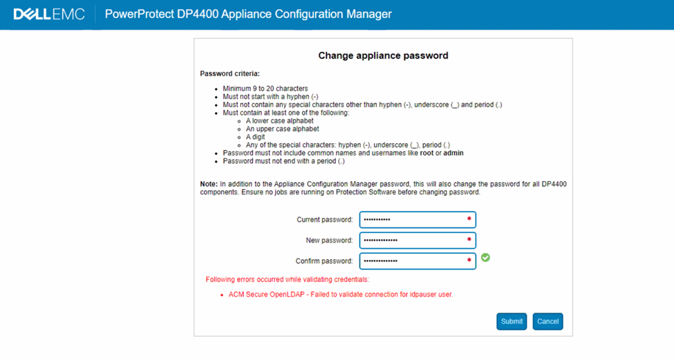Viewport: 674px width, 361px height.
Task: Click the 'Confirm password:' label
Action: [x=324, y=261]
